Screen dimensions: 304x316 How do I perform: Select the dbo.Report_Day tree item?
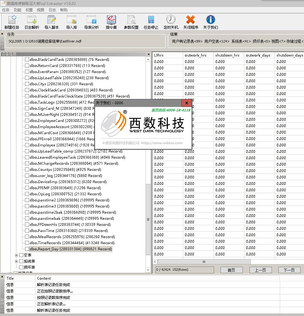pyautogui.click(x=71, y=249)
